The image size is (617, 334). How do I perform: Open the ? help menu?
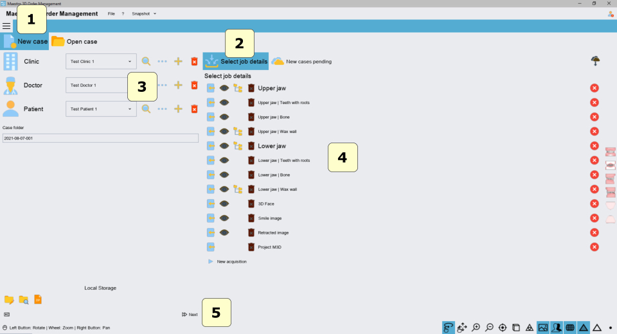click(x=123, y=13)
